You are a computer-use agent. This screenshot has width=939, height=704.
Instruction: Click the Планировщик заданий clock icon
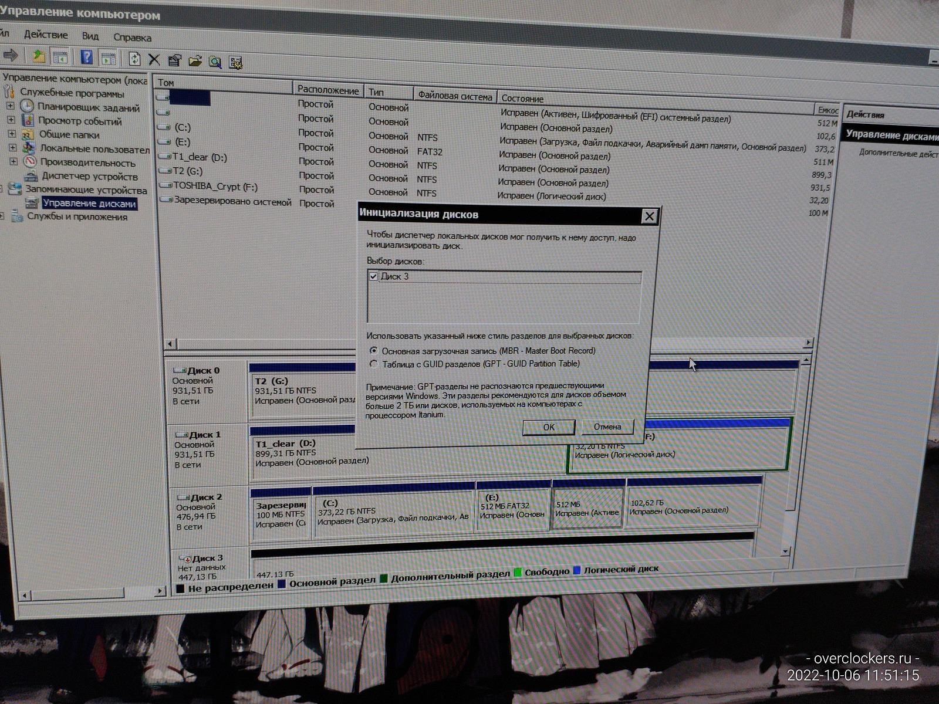click(27, 106)
